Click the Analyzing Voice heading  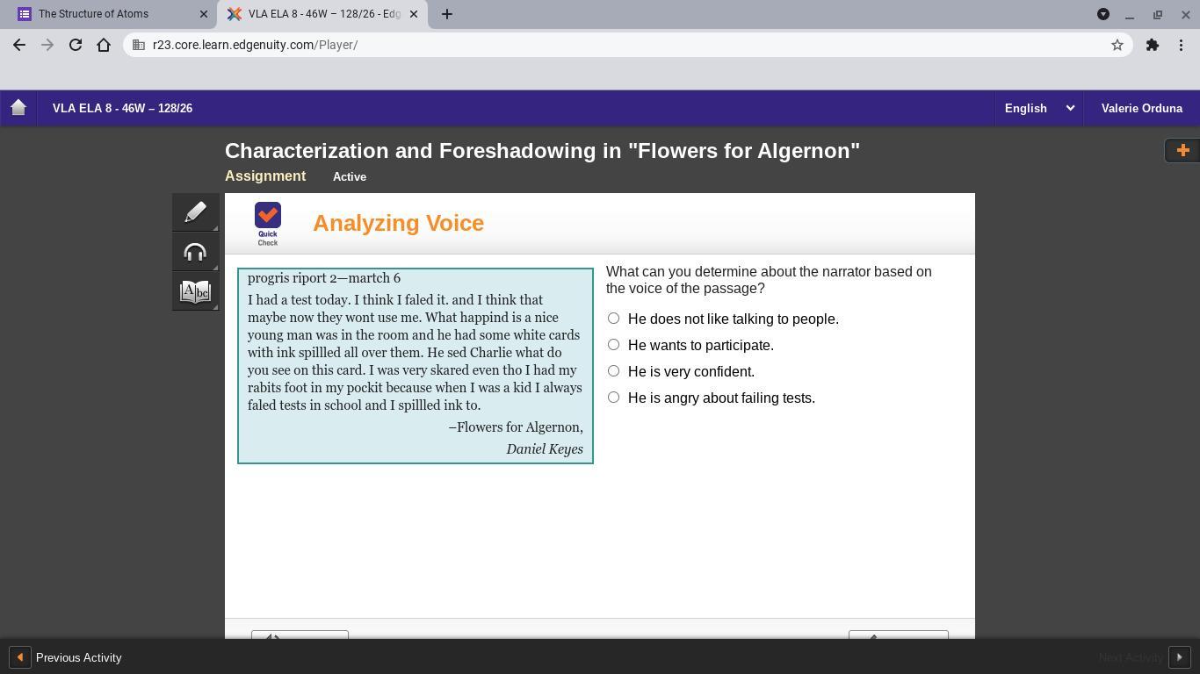(398, 223)
